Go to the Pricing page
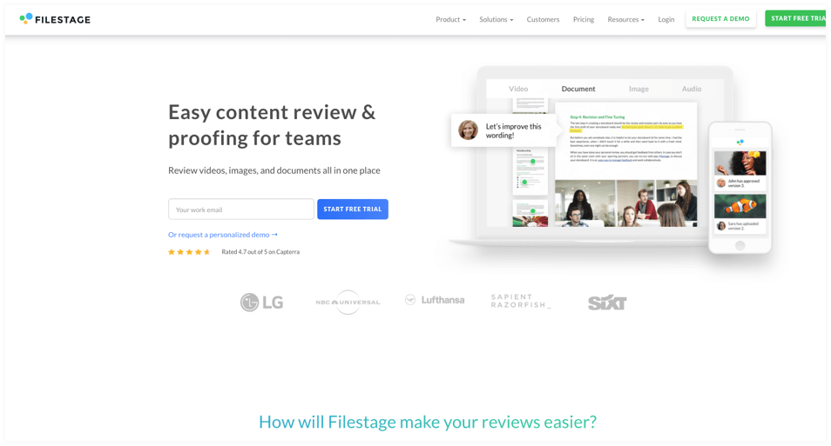 tap(583, 20)
